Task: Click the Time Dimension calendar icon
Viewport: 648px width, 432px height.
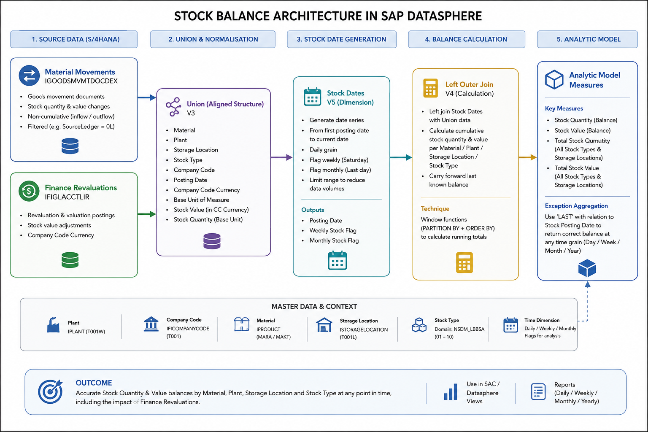Action: [510, 325]
